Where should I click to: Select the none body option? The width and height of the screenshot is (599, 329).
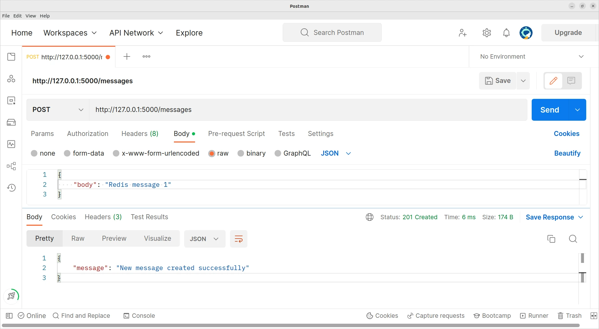tap(34, 153)
